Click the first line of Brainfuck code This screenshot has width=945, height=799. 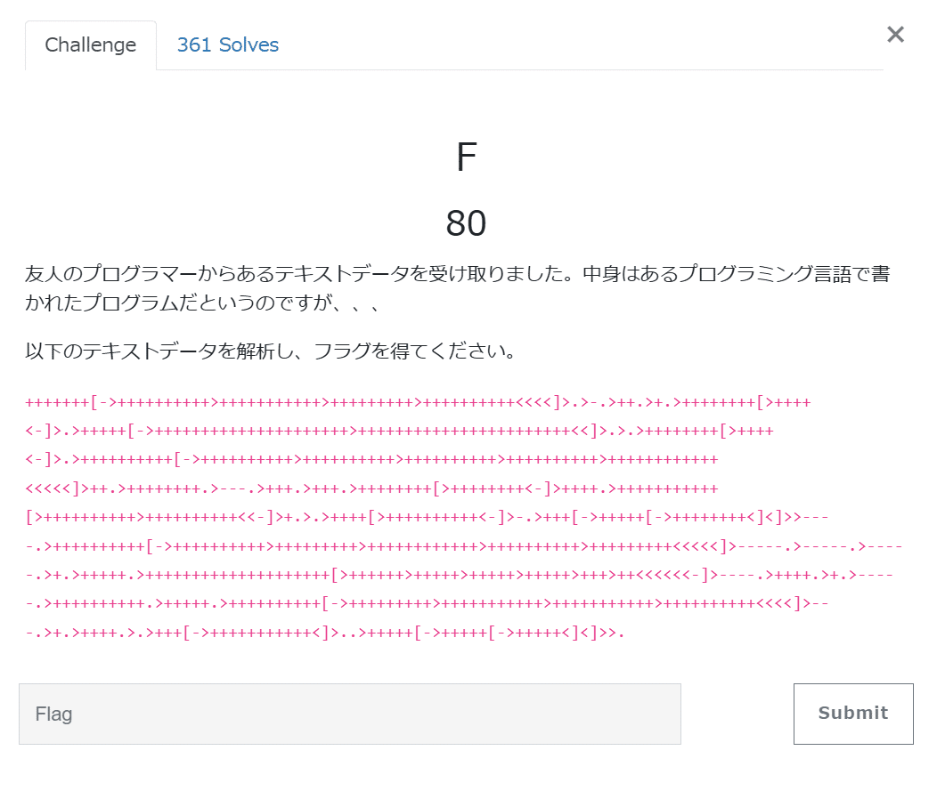(417, 401)
